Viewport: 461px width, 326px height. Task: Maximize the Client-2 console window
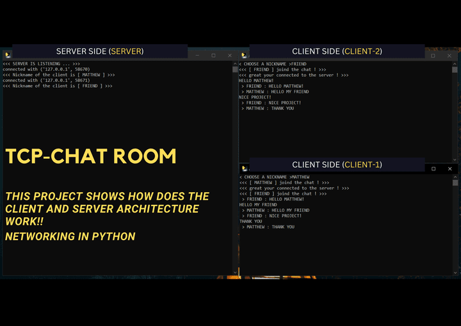coord(433,56)
